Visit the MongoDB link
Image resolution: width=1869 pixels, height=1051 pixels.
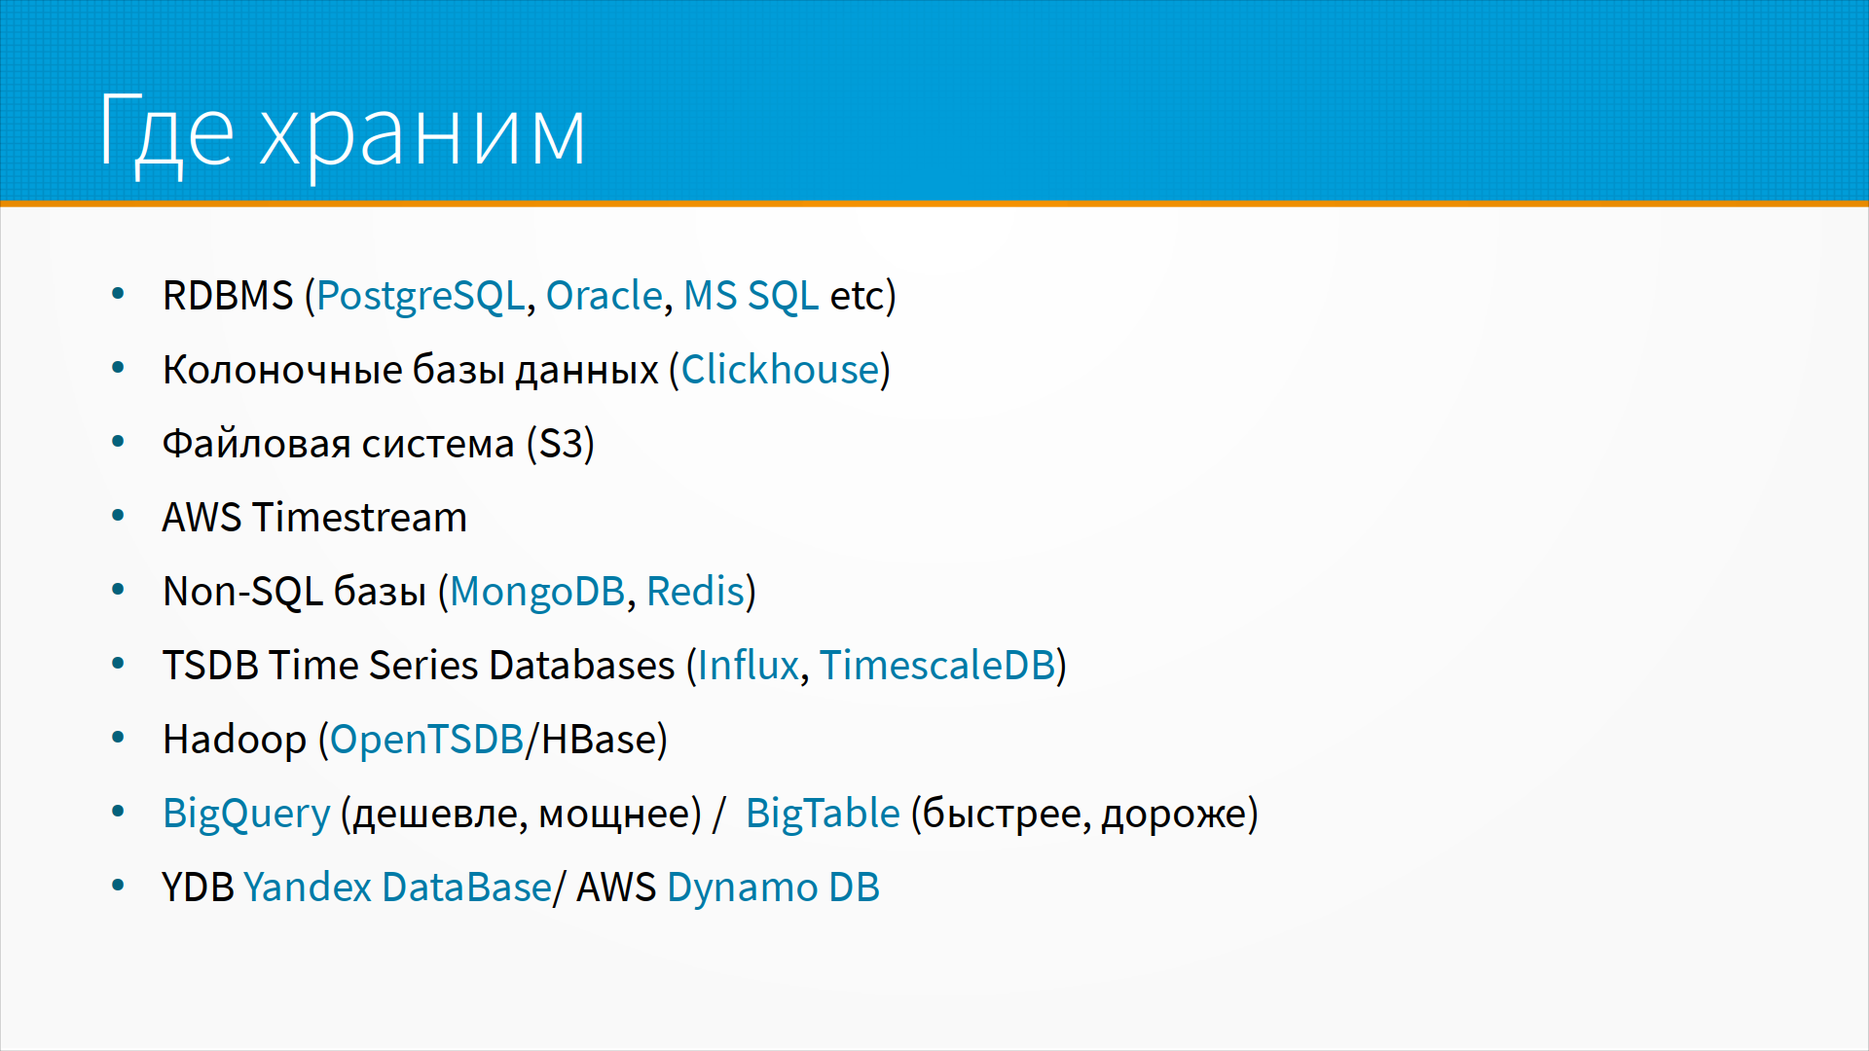536,592
